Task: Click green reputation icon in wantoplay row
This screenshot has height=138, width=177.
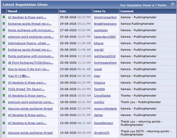Action: point(4,30)
